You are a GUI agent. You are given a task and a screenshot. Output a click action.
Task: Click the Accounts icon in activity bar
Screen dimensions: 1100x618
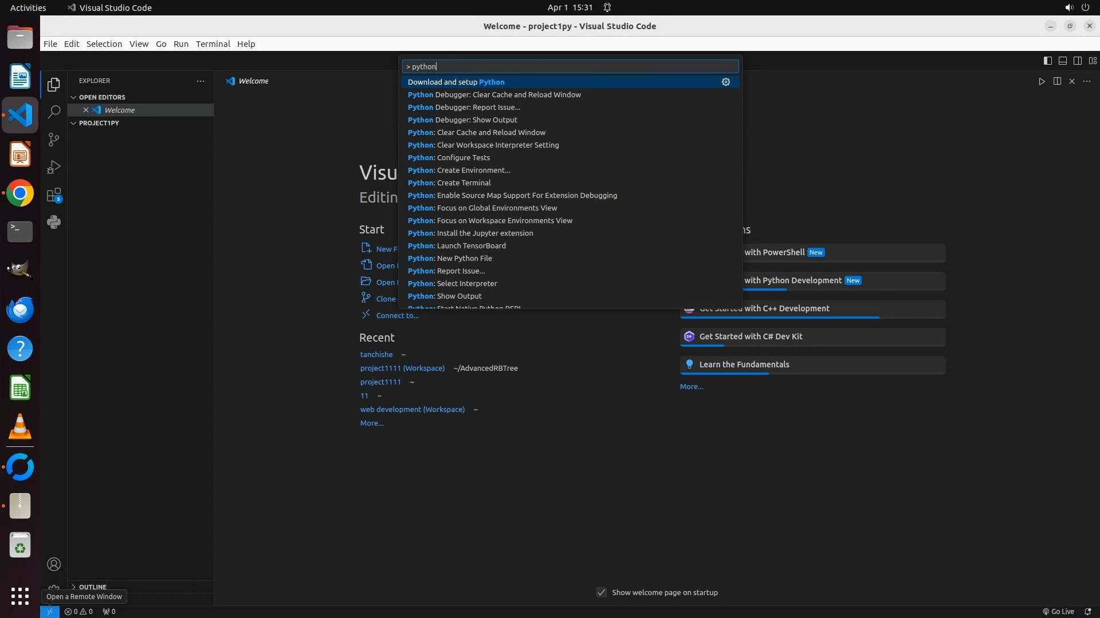(54, 564)
